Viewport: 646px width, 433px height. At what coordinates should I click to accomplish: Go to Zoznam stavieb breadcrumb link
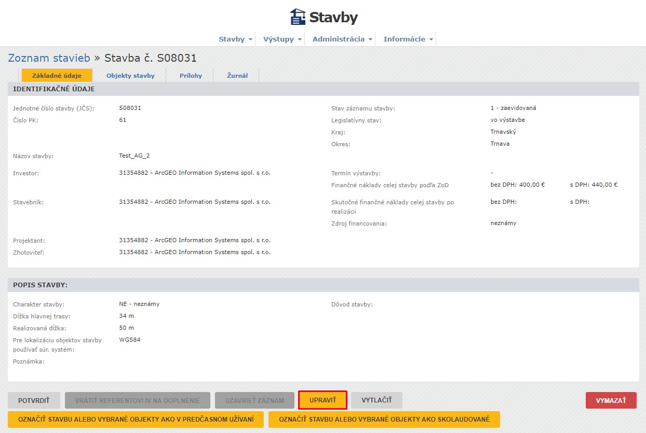pos(49,58)
